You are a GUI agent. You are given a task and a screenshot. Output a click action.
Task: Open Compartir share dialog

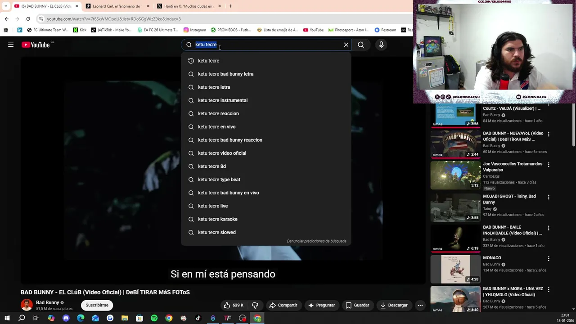click(283, 305)
